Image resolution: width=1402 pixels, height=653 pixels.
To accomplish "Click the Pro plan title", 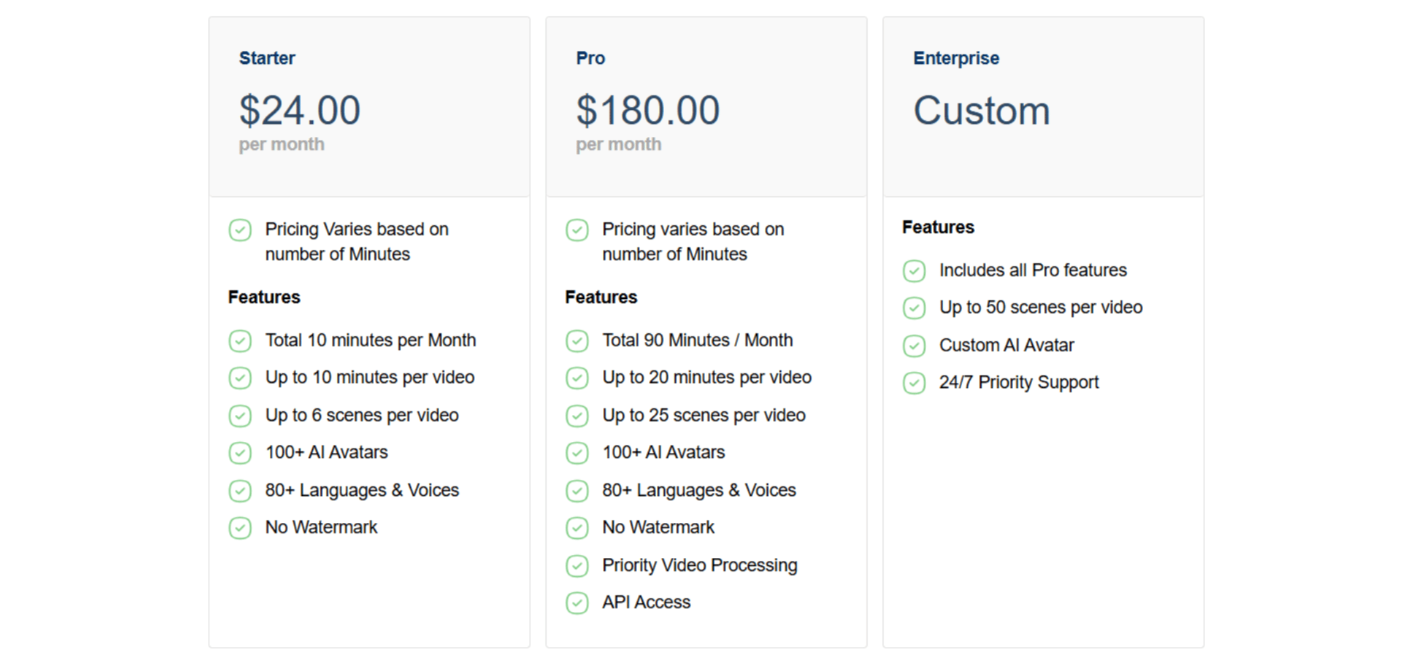I will [590, 58].
